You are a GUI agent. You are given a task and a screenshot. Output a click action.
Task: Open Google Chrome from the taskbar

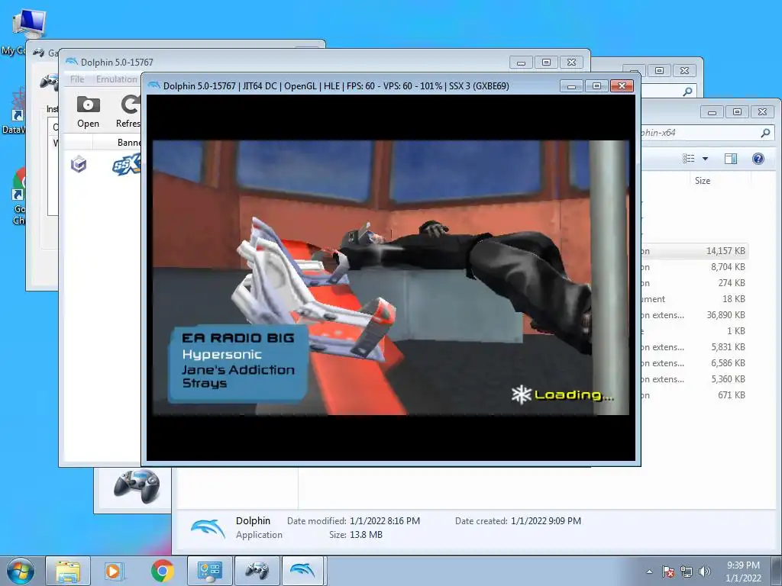click(x=163, y=571)
